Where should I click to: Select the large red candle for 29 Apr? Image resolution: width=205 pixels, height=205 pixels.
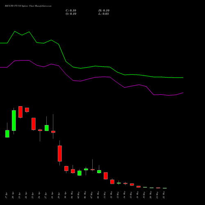pos(60,153)
